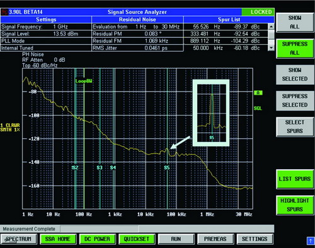315x248 pixels.
Task: Click the SHOW ALL softkey
Action: 295,22
